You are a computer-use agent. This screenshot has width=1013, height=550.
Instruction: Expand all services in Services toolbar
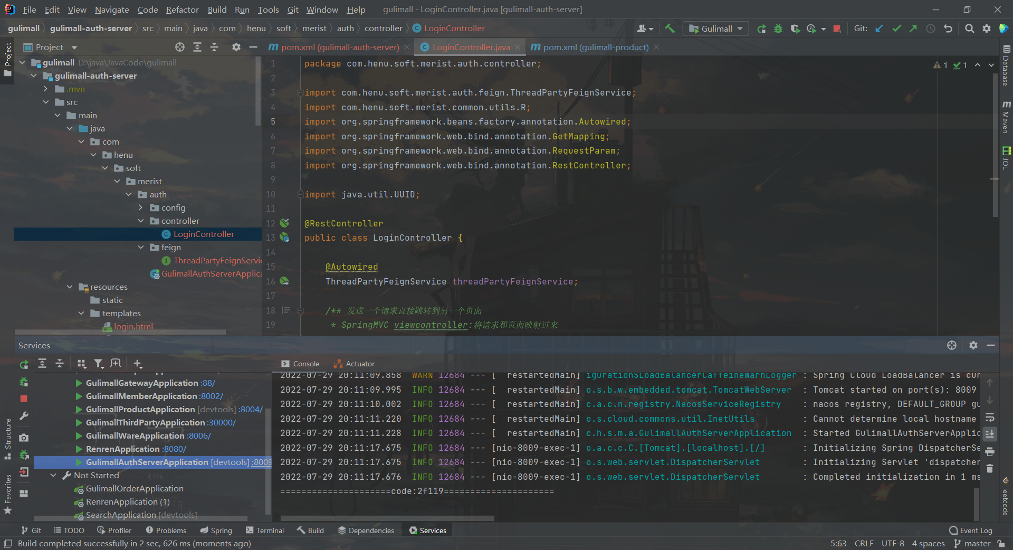(x=42, y=363)
